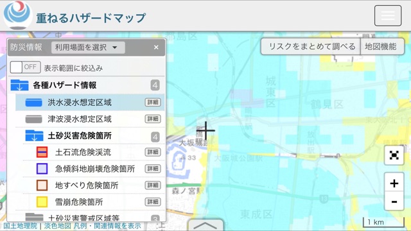The width and height of the screenshot is (411, 231).
Task: Open the 淡色地図 link
Action: 57,226
